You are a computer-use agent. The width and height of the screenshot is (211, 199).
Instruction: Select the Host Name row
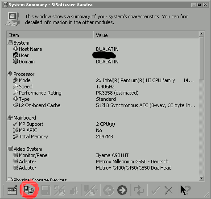[103, 49]
